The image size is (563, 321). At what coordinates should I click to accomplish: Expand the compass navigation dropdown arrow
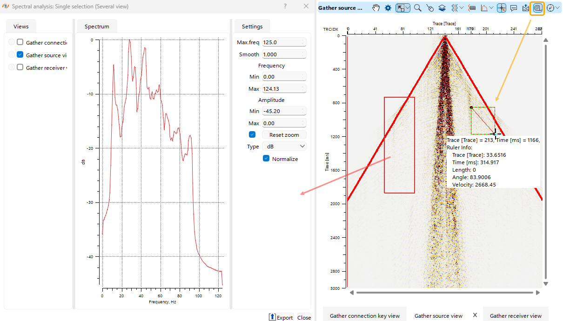pos(557,8)
